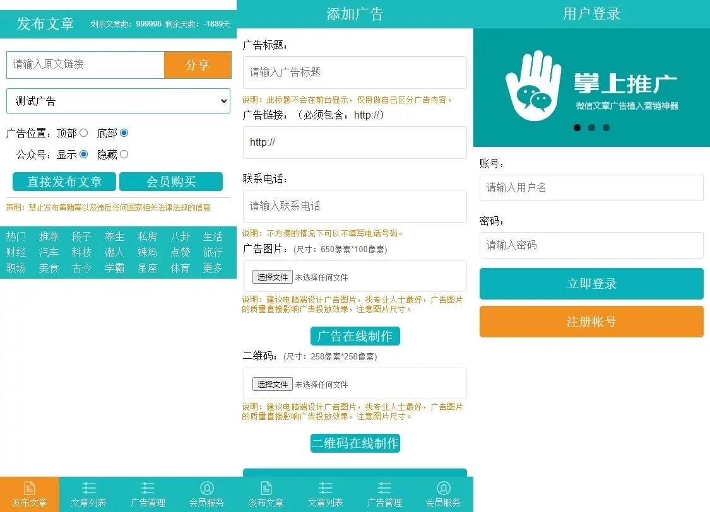Open the 古今 category link
The width and height of the screenshot is (710, 512).
tap(81, 268)
